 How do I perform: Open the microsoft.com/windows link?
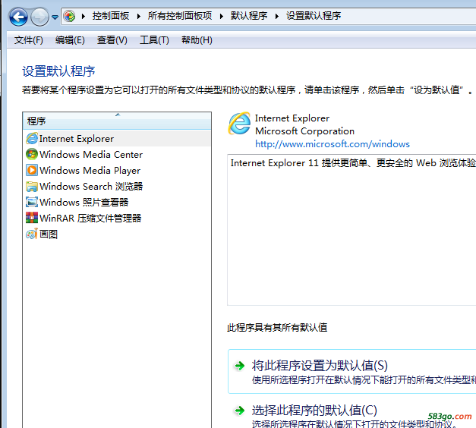tap(332, 144)
